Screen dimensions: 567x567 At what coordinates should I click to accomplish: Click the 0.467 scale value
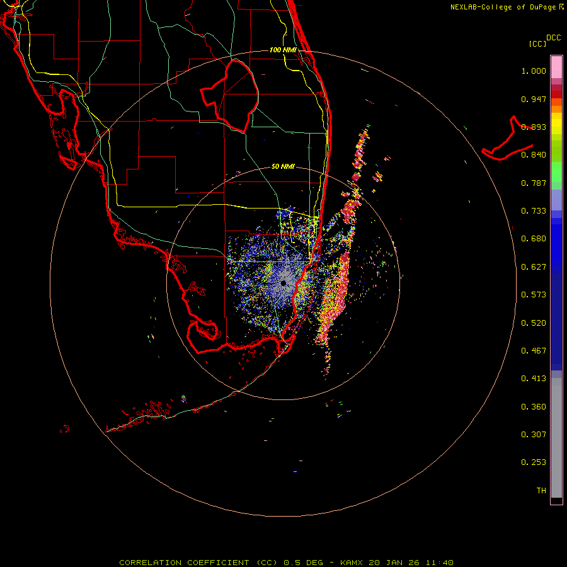(x=534, y=351)
